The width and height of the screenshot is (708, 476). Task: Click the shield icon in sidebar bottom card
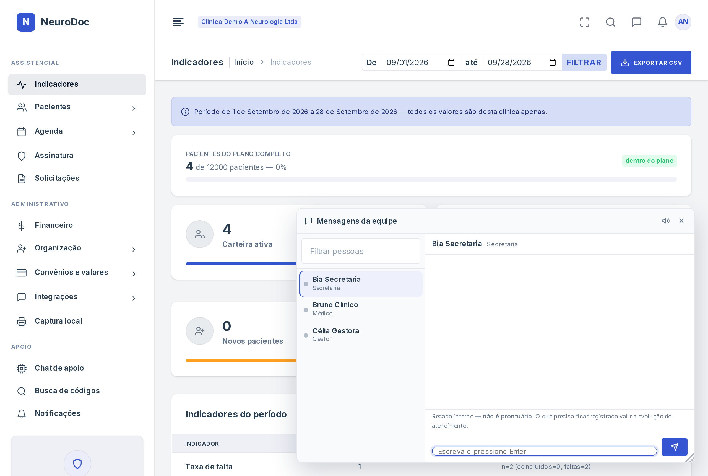pyautogui.click(x=77, y=464)
